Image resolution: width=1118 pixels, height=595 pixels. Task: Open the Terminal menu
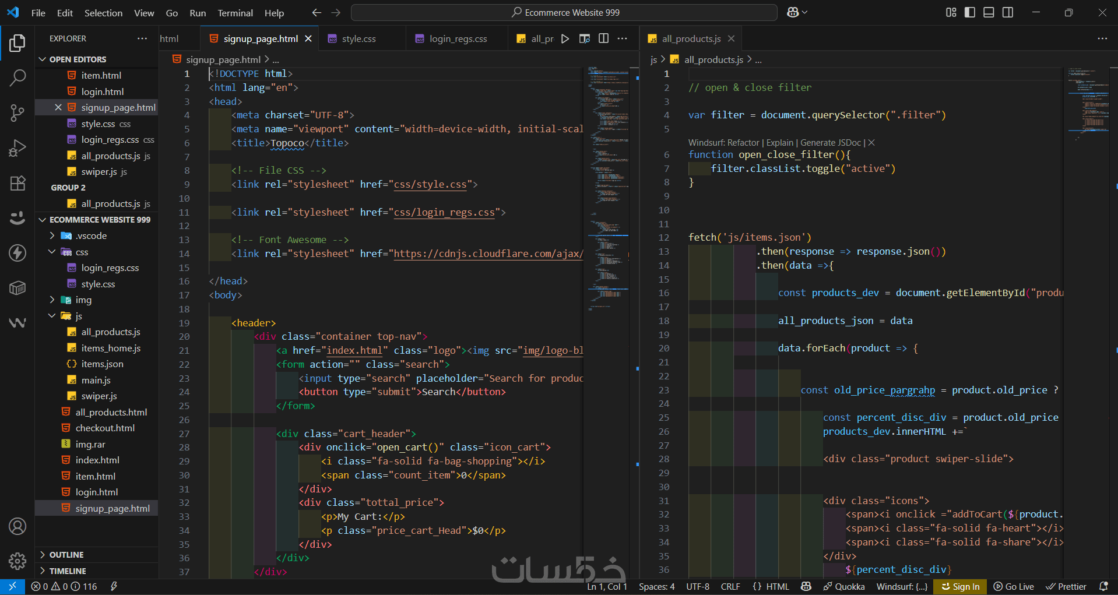235,13
